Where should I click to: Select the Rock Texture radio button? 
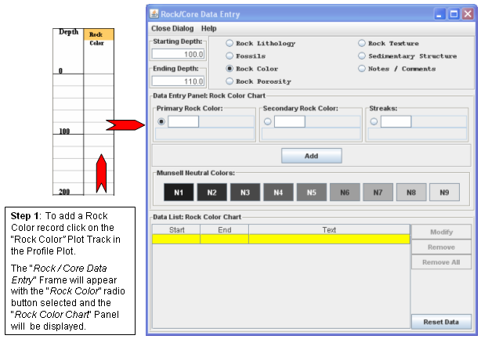click(362, 43)
